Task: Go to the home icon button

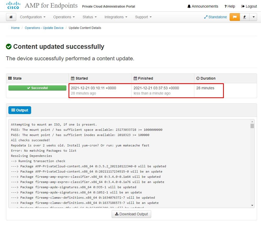Action: [x=11, y=17]
